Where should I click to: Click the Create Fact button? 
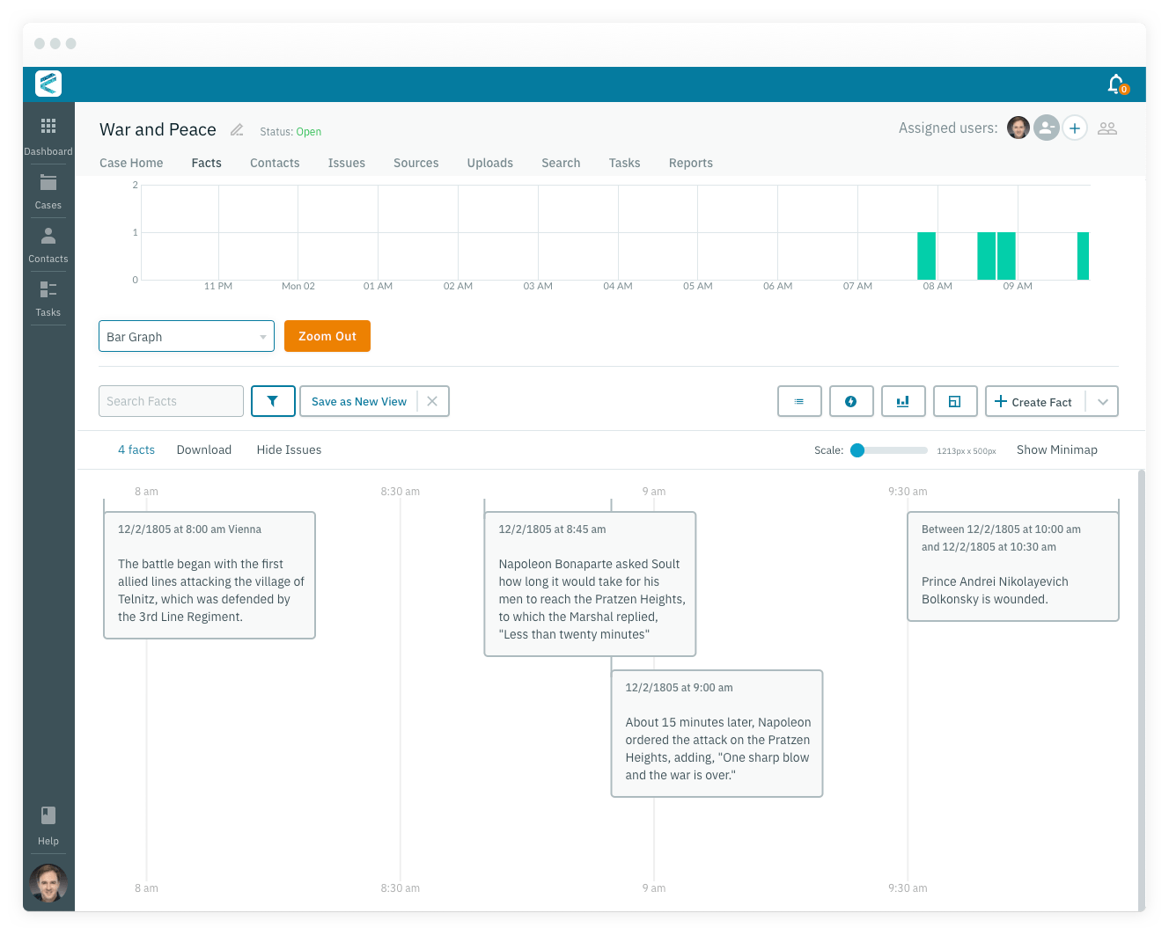1035,401
